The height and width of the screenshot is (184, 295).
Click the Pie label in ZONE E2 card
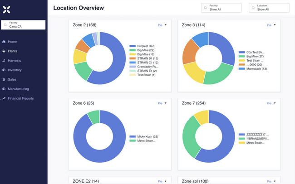click(x=160, y=181)
